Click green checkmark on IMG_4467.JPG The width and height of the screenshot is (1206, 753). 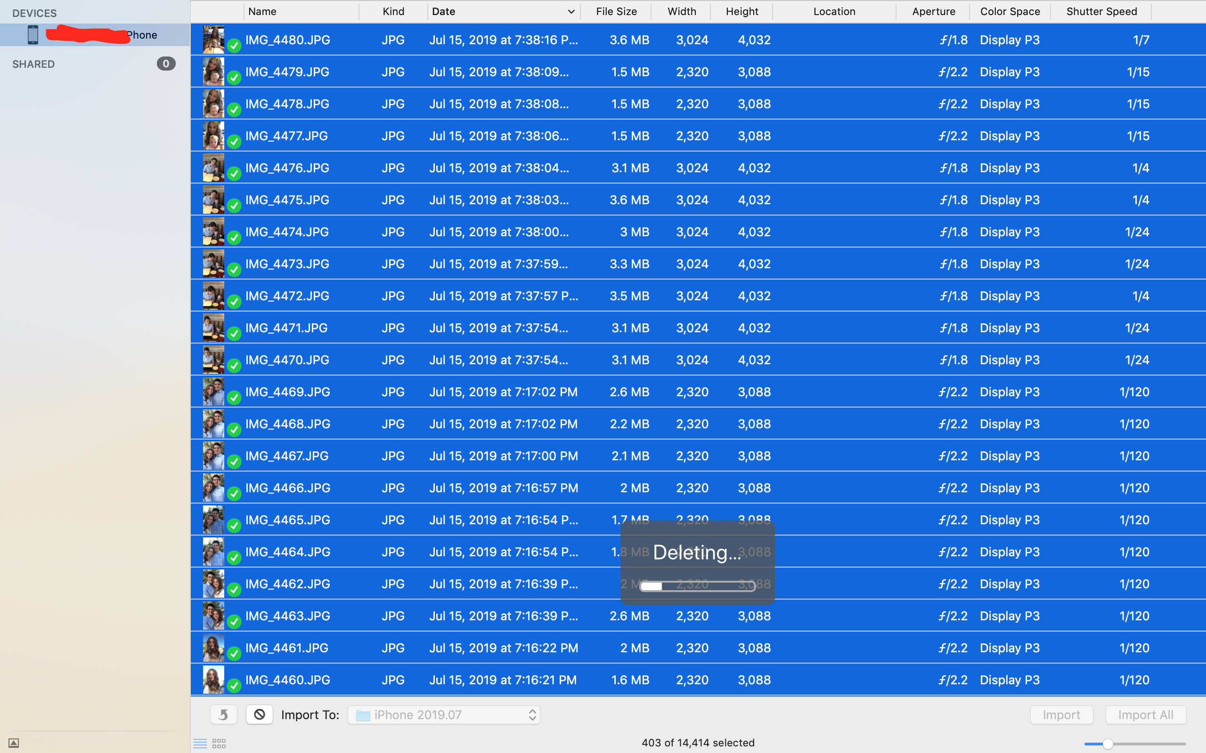pos(234,462)
